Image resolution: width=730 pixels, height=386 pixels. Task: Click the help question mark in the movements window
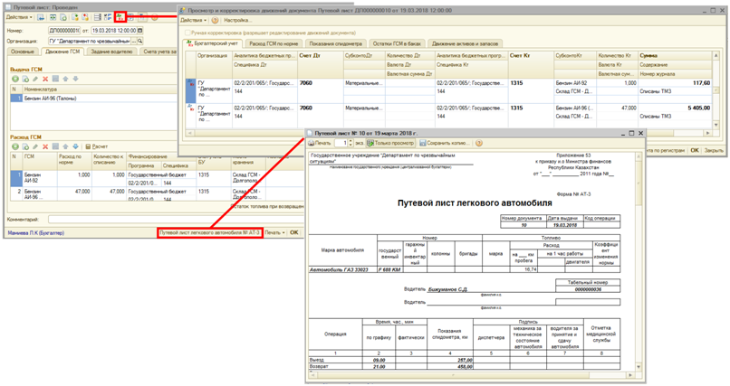pos(215,20)
